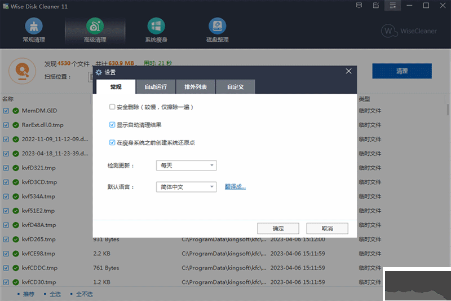Click the 类型 column header
451x301 pixels.
pyautogui.click(x=364, y=99)
